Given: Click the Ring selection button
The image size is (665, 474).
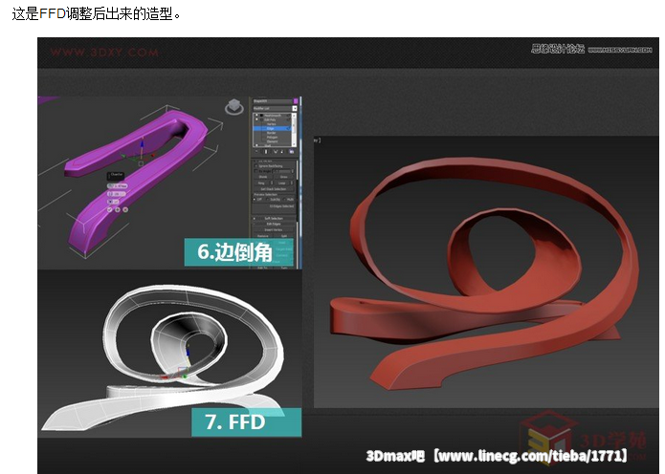Looking at the screenshot, I should click(261, 183).
